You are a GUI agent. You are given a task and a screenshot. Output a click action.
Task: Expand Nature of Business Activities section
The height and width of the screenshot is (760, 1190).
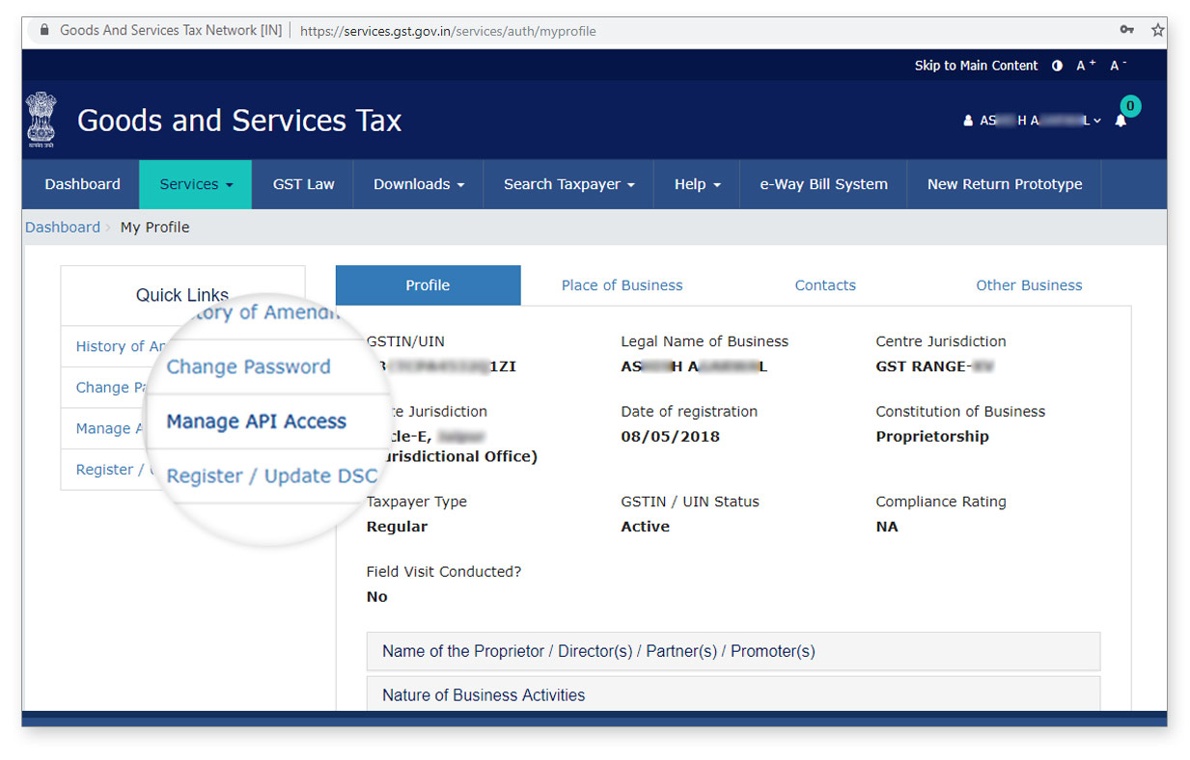[733, 694]
